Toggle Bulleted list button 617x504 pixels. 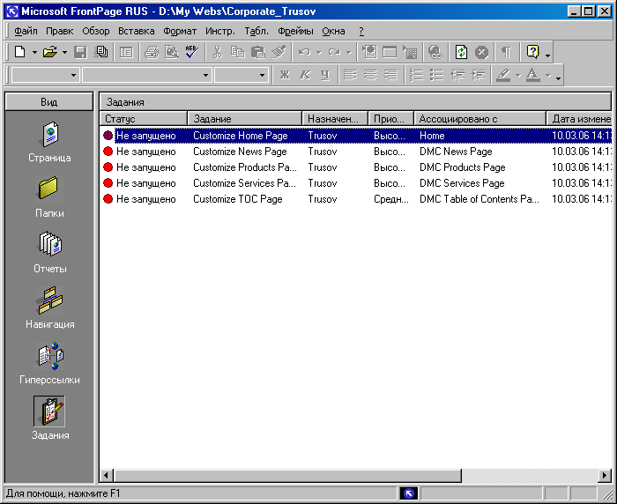tap(437, 75)
